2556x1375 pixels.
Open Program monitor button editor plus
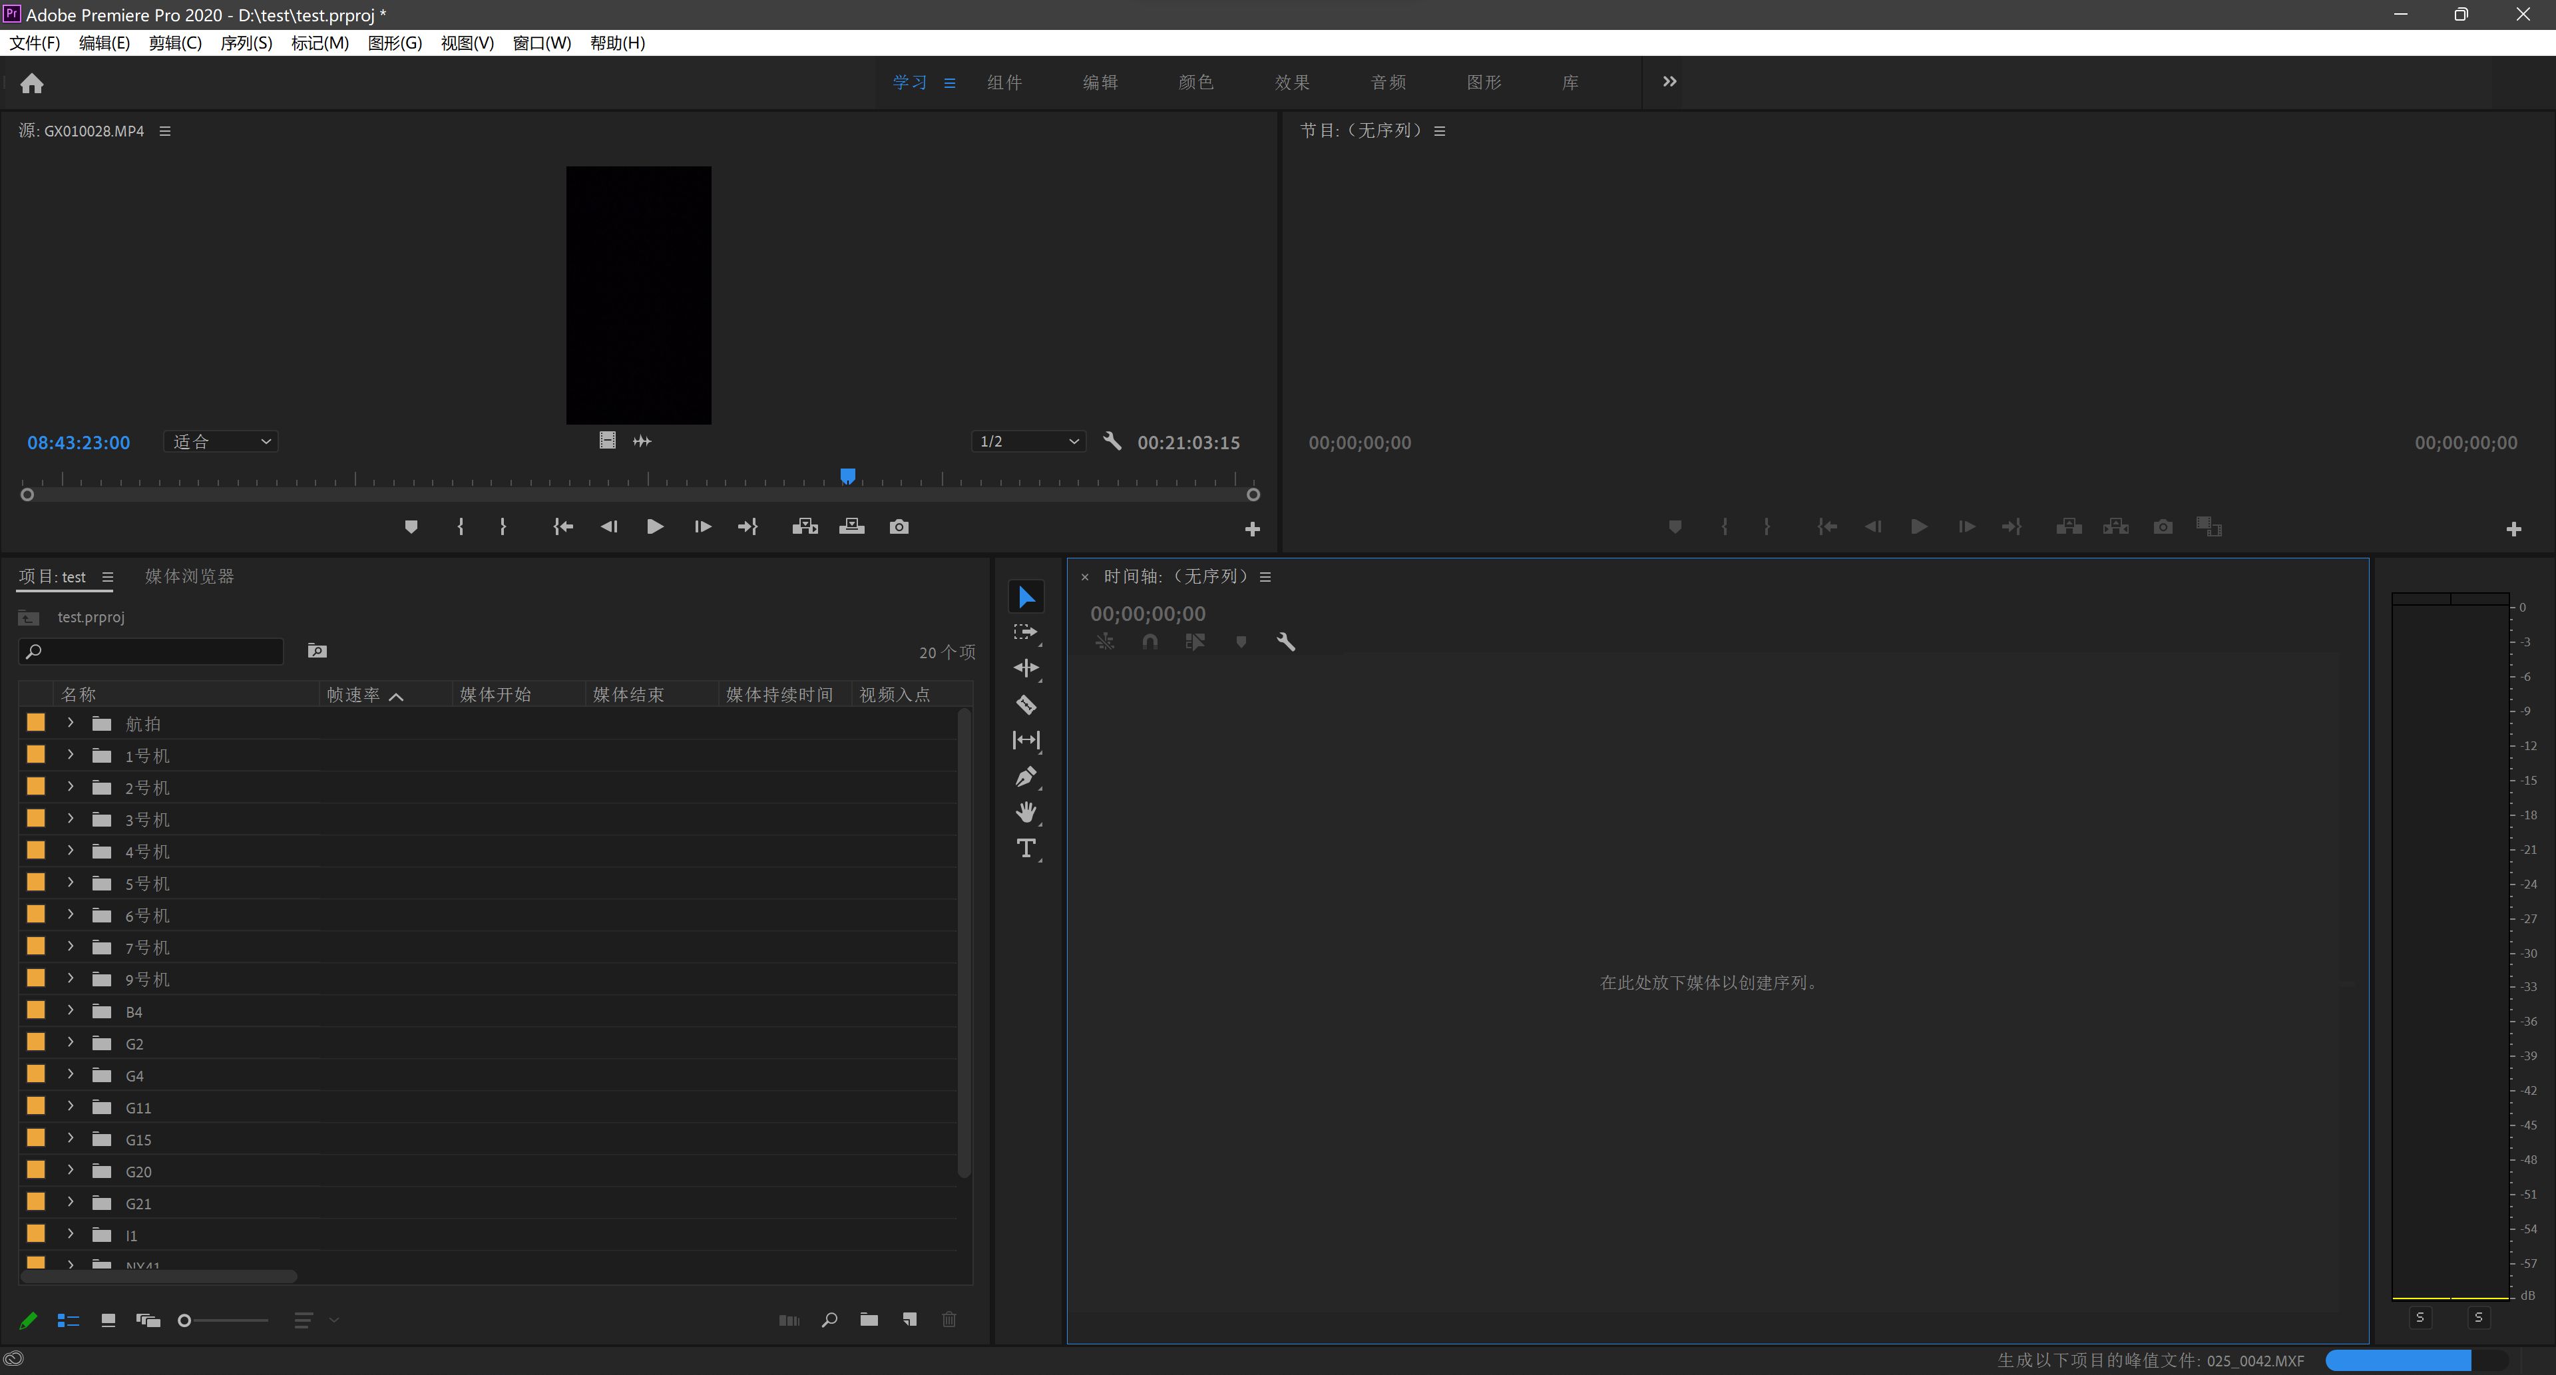tap(2513, 529)
